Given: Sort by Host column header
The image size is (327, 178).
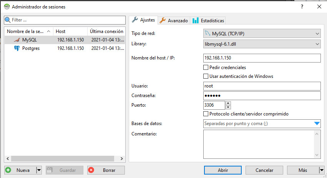Looking at the screenshot, I should [x=70, y=31].
